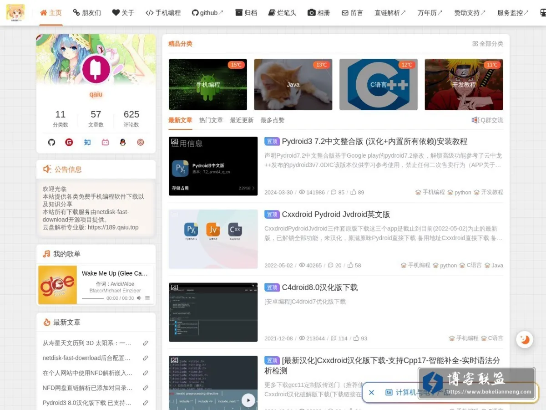Open the 赞助支持 sponsor link
The image size is (546, 410).
click(470, 13)
